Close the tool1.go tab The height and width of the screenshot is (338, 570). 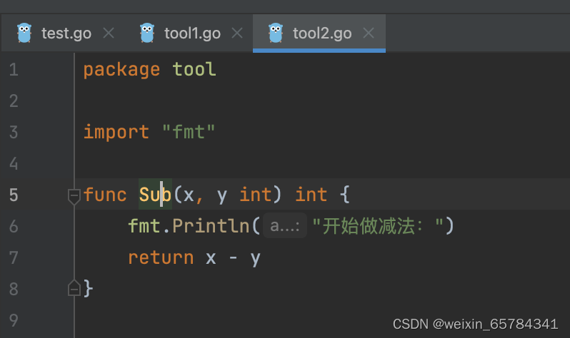point(238,33)
